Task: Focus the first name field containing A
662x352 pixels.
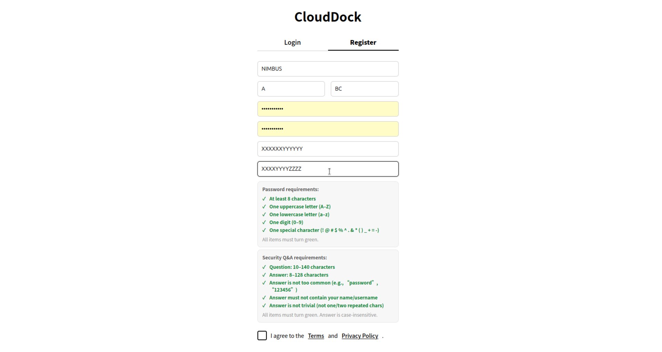Action: coord(291,89)
